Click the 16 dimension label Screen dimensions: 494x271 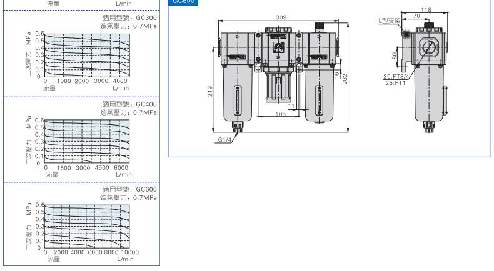pos(337,75)
